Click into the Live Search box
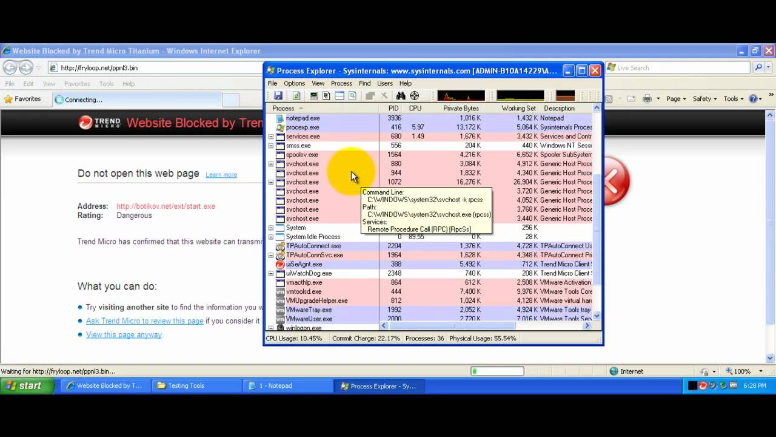Image resolution: width=776 pixels, height=437 pixels. coord(678,68)
